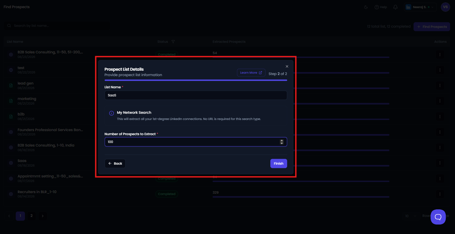Open the actions menu for Recruiters in BLR_1-10
Screen dimensions: 455x234
tap(440, 194)
